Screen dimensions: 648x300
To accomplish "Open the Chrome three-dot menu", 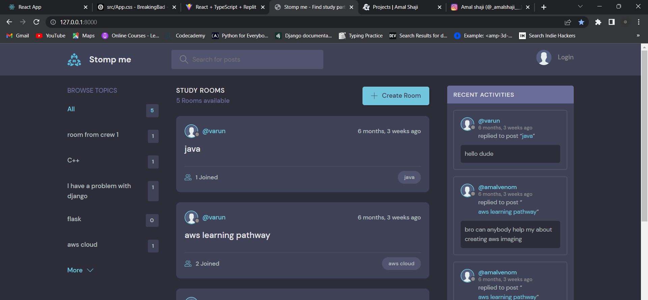I will 639,22.
